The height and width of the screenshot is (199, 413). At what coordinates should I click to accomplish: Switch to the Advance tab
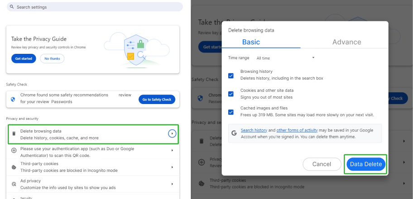pyautogui.click(x=346, y=42)
